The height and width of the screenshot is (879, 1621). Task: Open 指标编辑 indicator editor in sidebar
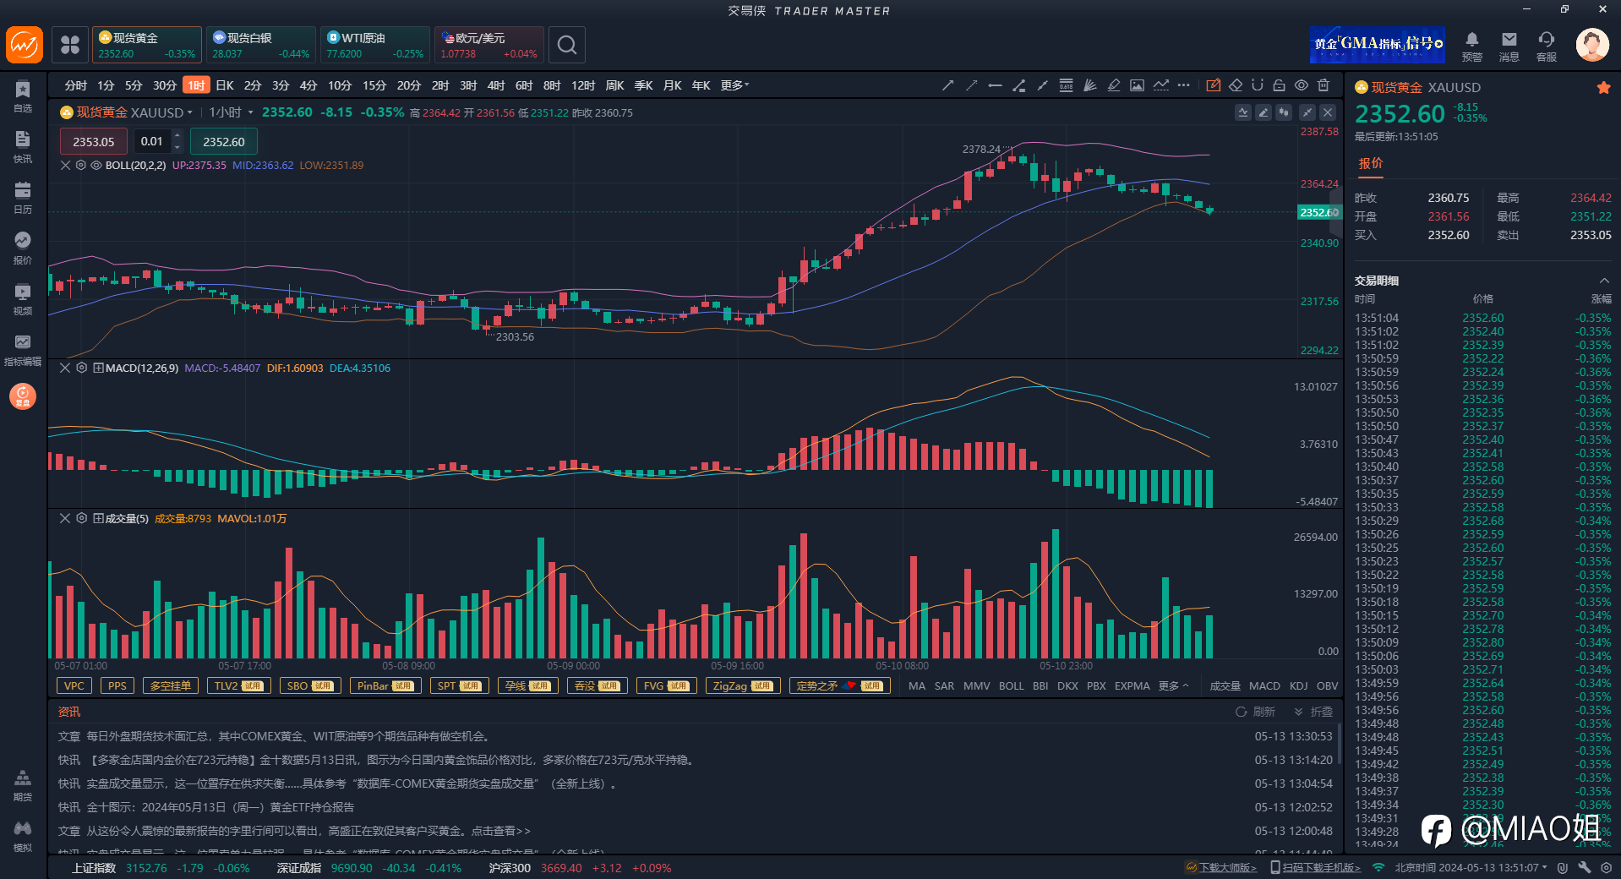(23, 350)
